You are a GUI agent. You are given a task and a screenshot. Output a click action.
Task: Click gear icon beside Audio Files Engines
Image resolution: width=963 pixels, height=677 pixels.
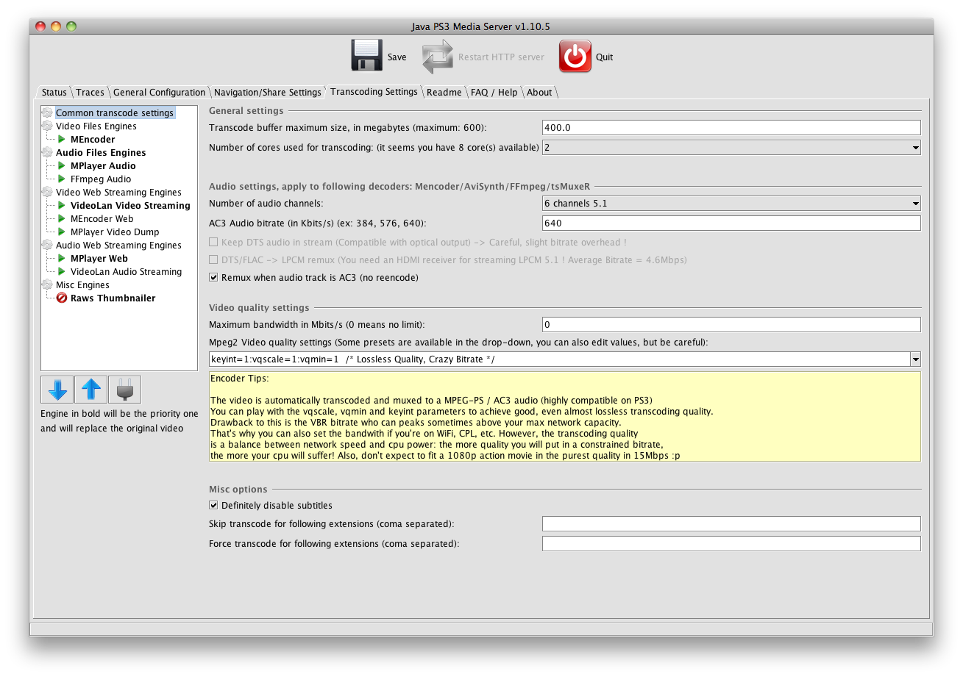point(48,153)
